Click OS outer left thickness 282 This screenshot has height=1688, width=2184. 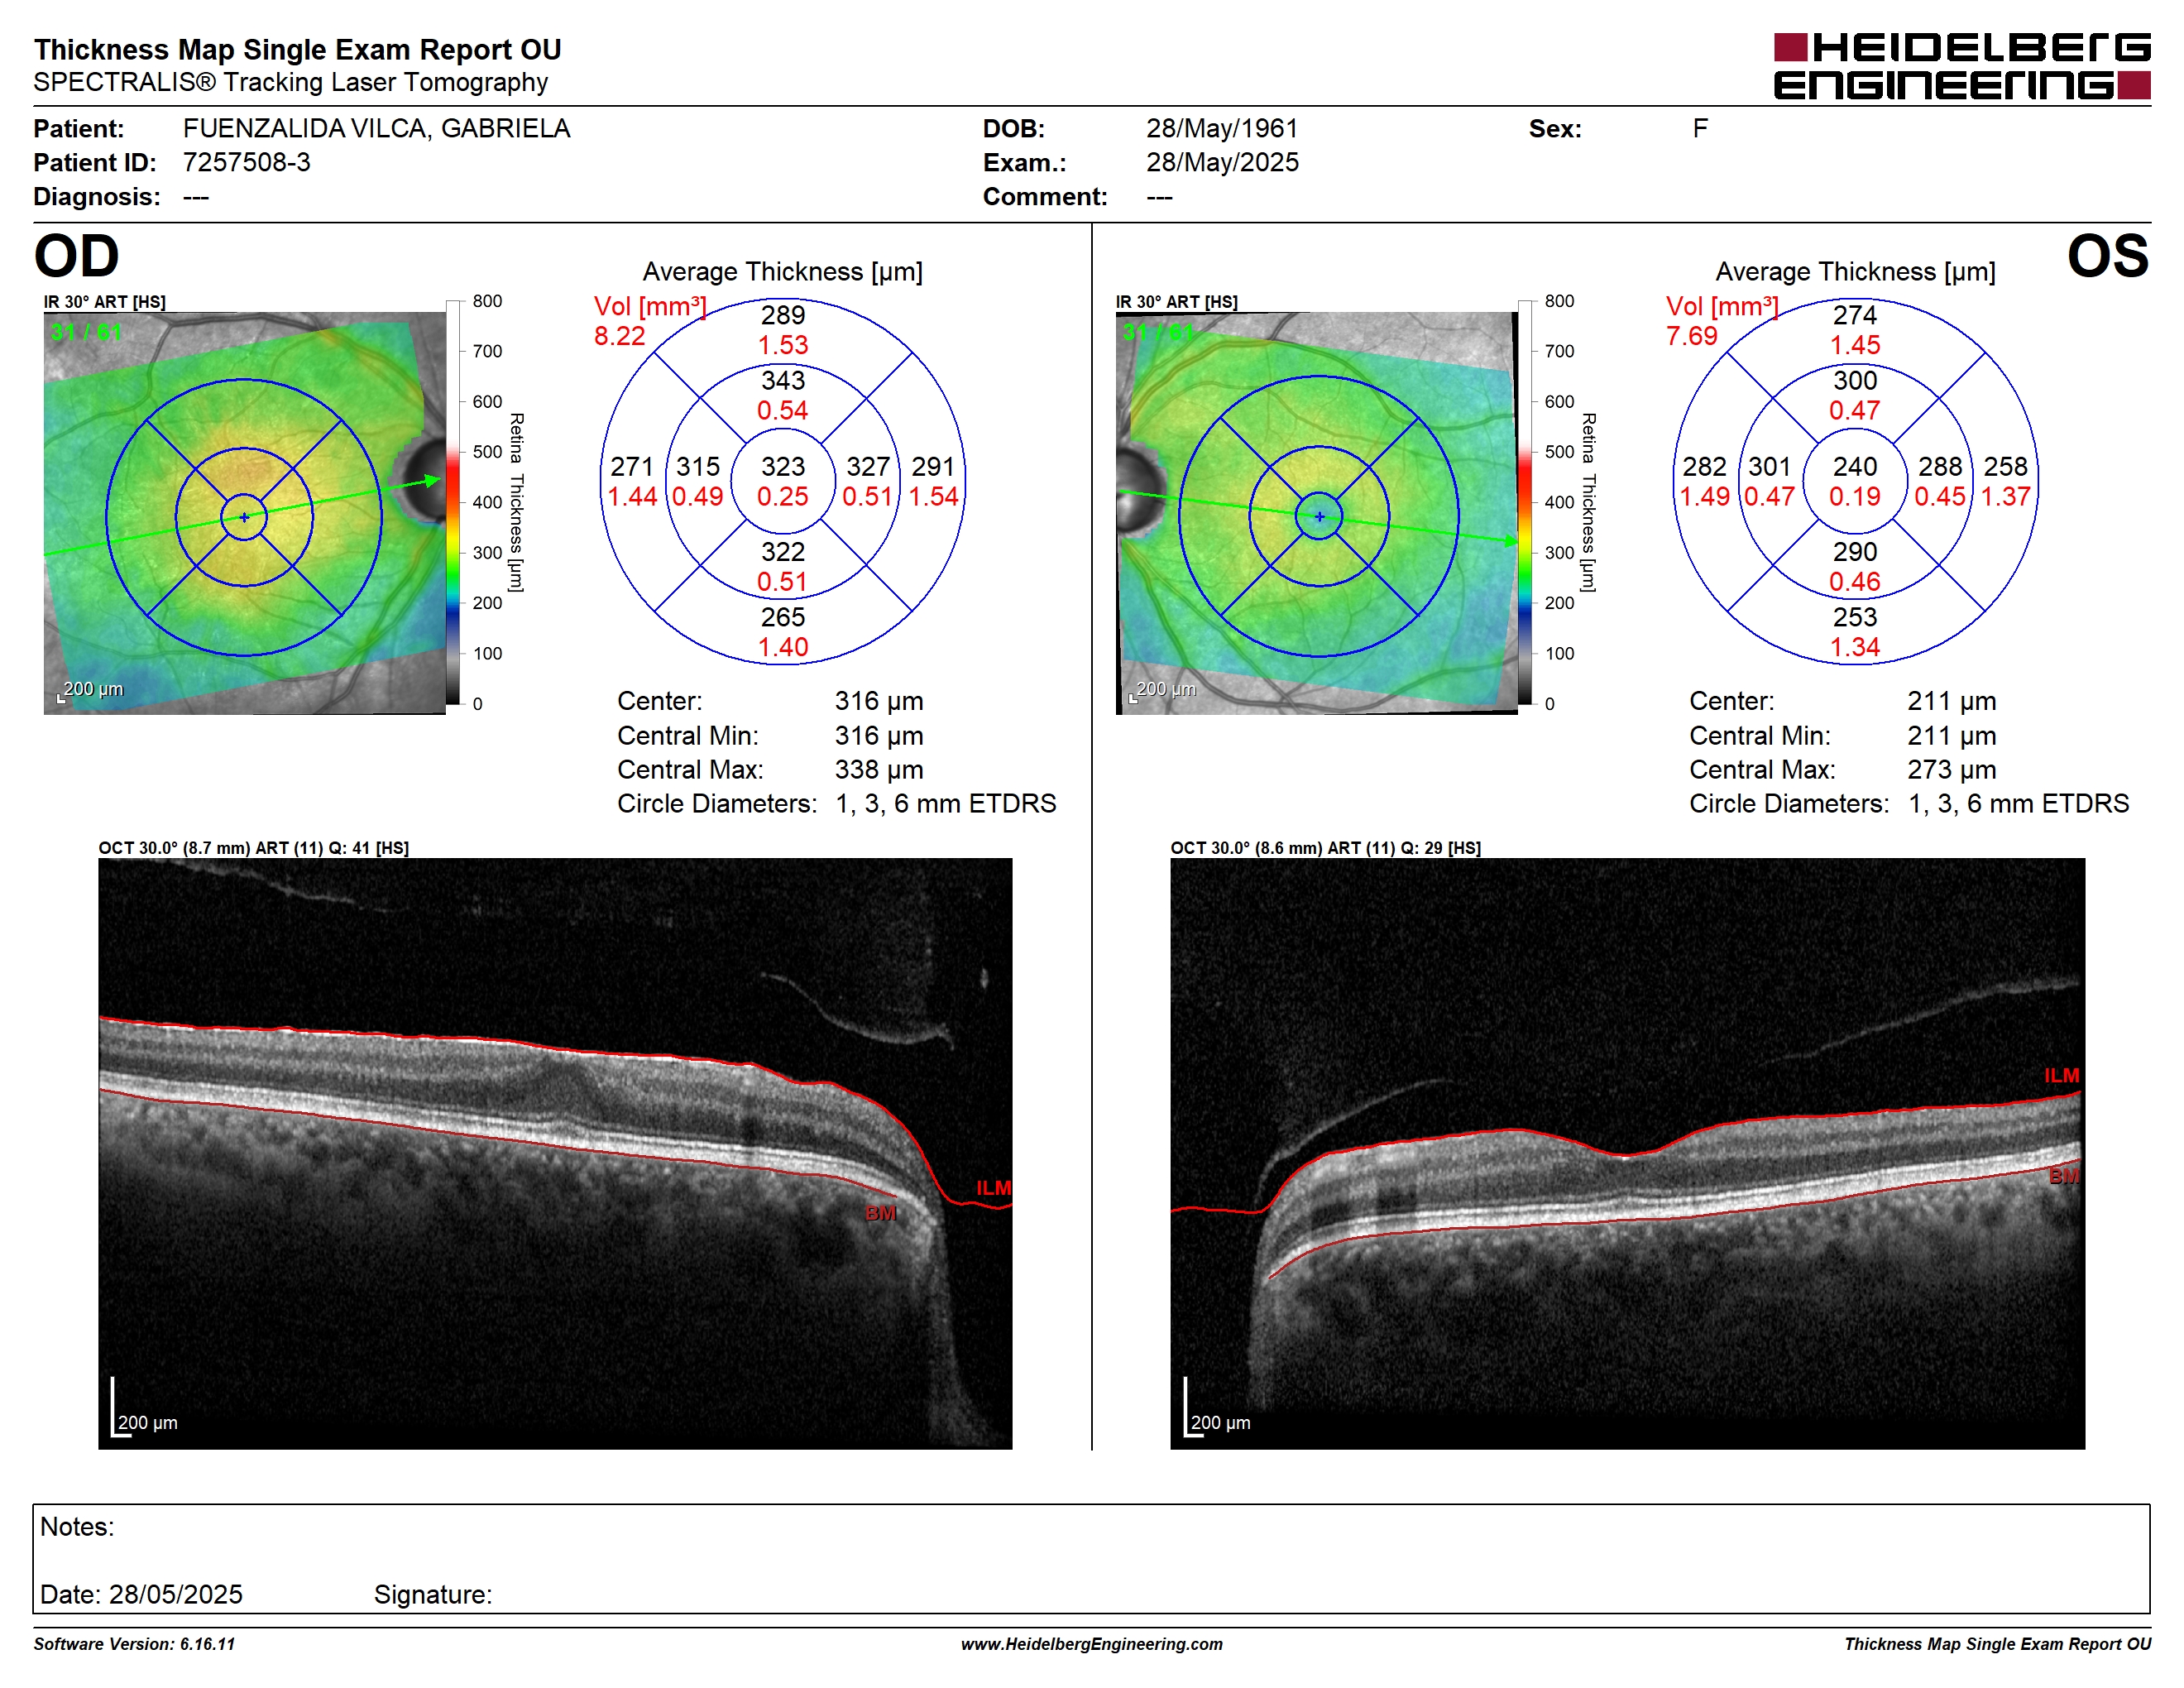pyautogui.click(x=1704, y=466)
